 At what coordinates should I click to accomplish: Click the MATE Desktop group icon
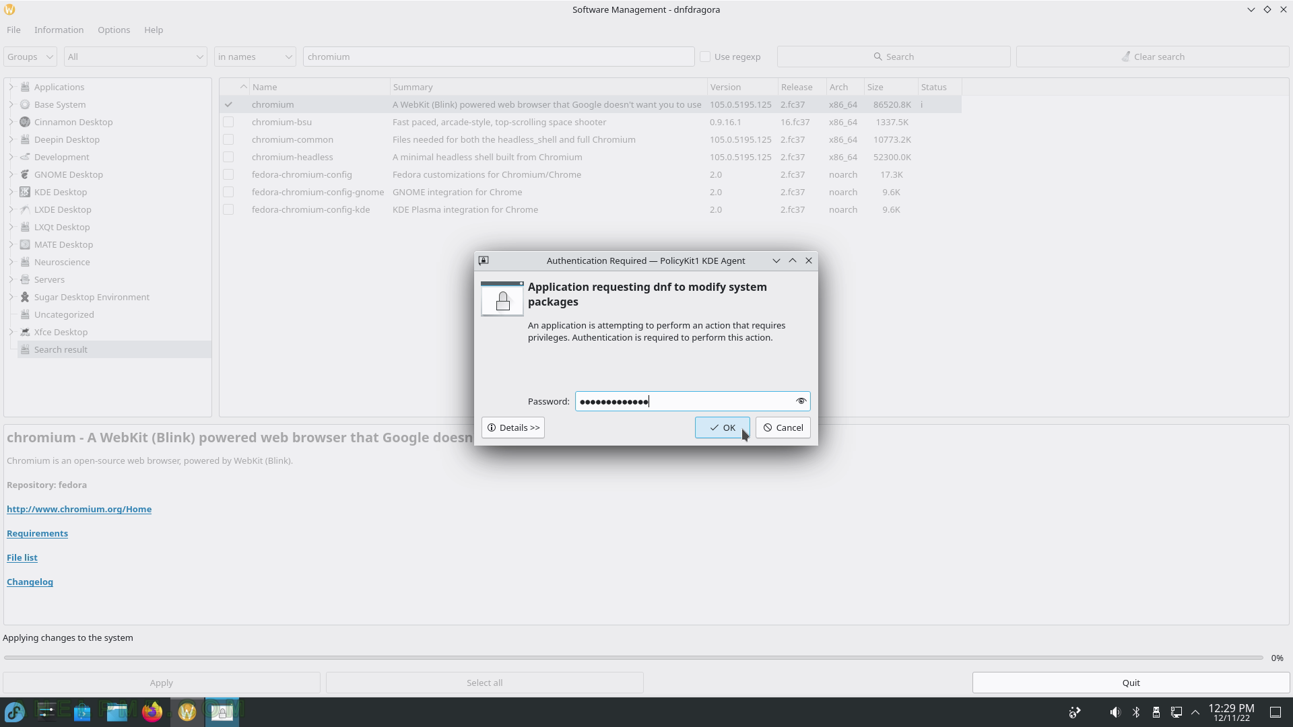[x=25, y=244]
